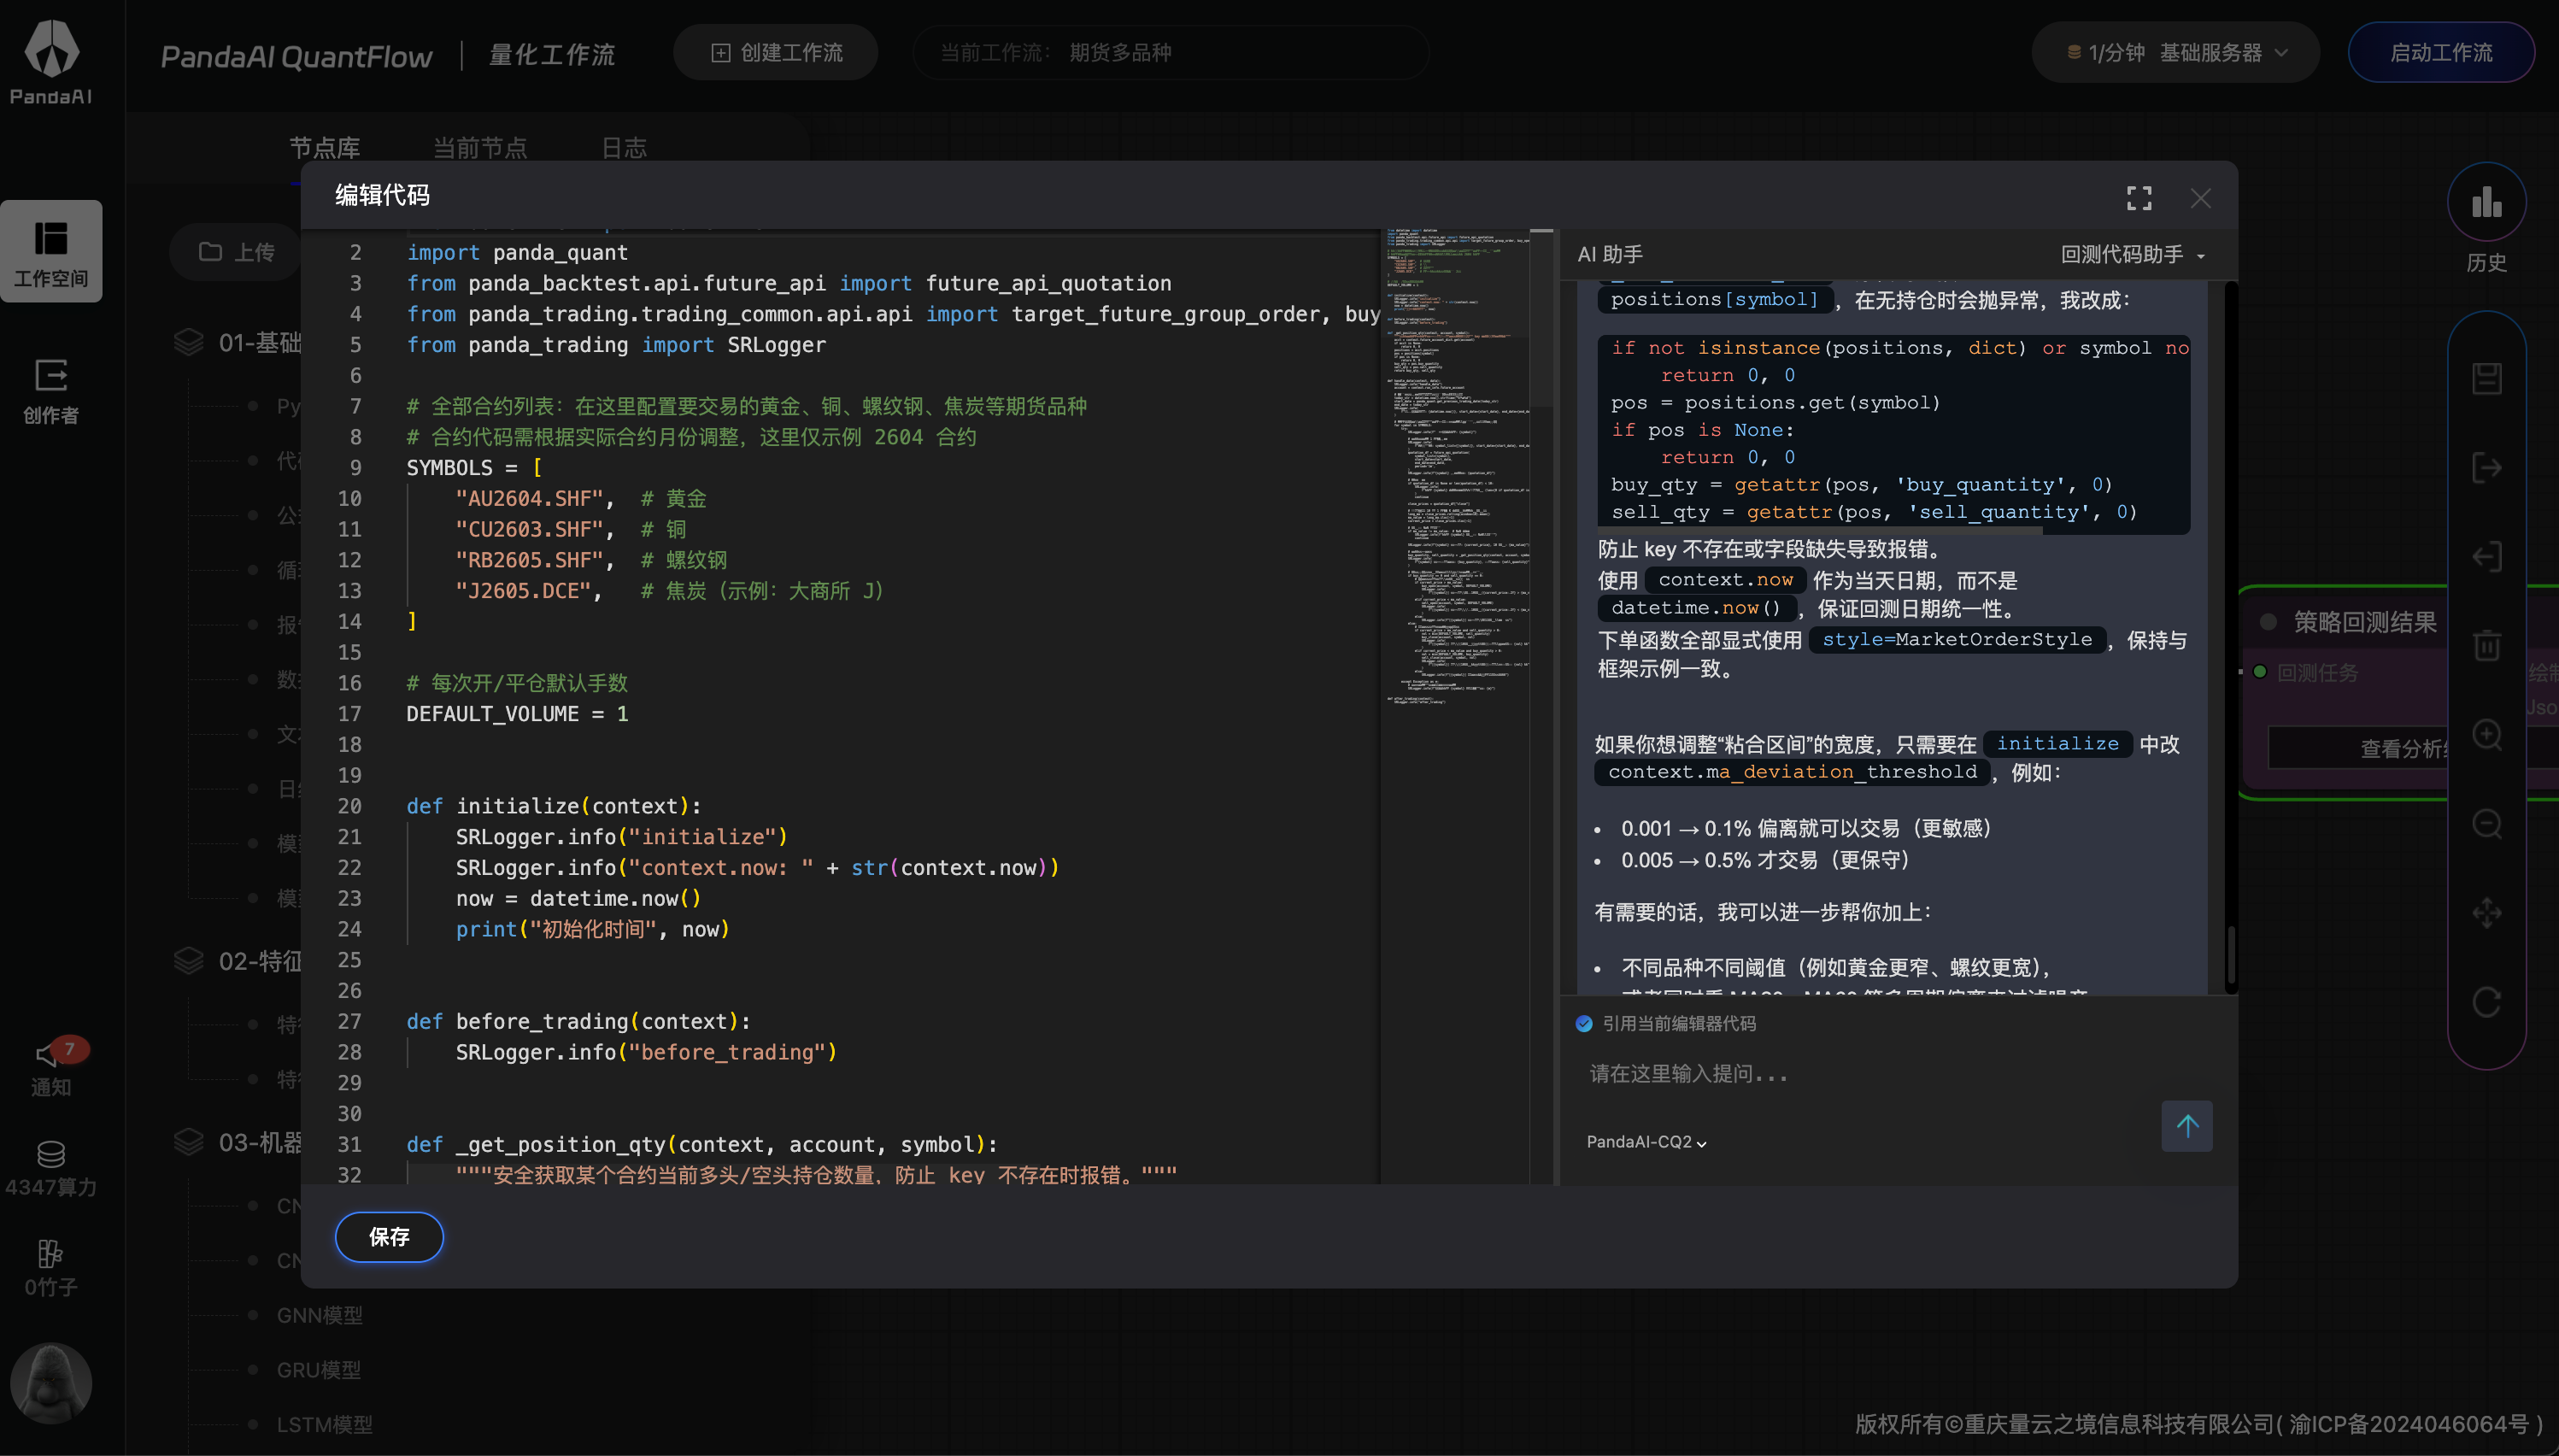Click the context.ma_deviation_threshold inline code
The image size is (2559, 1456).
(x=1793, y=772)
